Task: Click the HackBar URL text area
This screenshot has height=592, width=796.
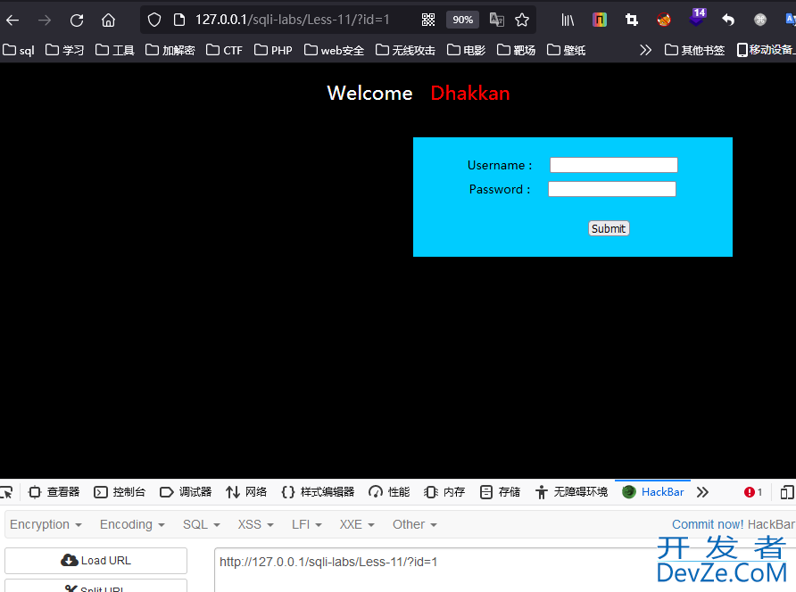Action: click(x=505, y=570)
